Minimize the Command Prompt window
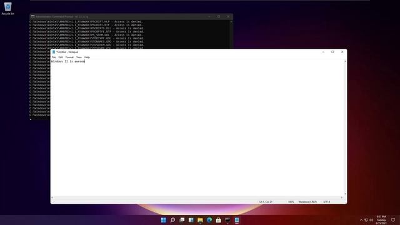This screenshot has width=400, height=225. [x=209, y=17]
